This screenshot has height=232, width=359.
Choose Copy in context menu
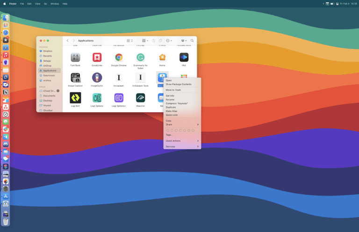pos(182,121)
